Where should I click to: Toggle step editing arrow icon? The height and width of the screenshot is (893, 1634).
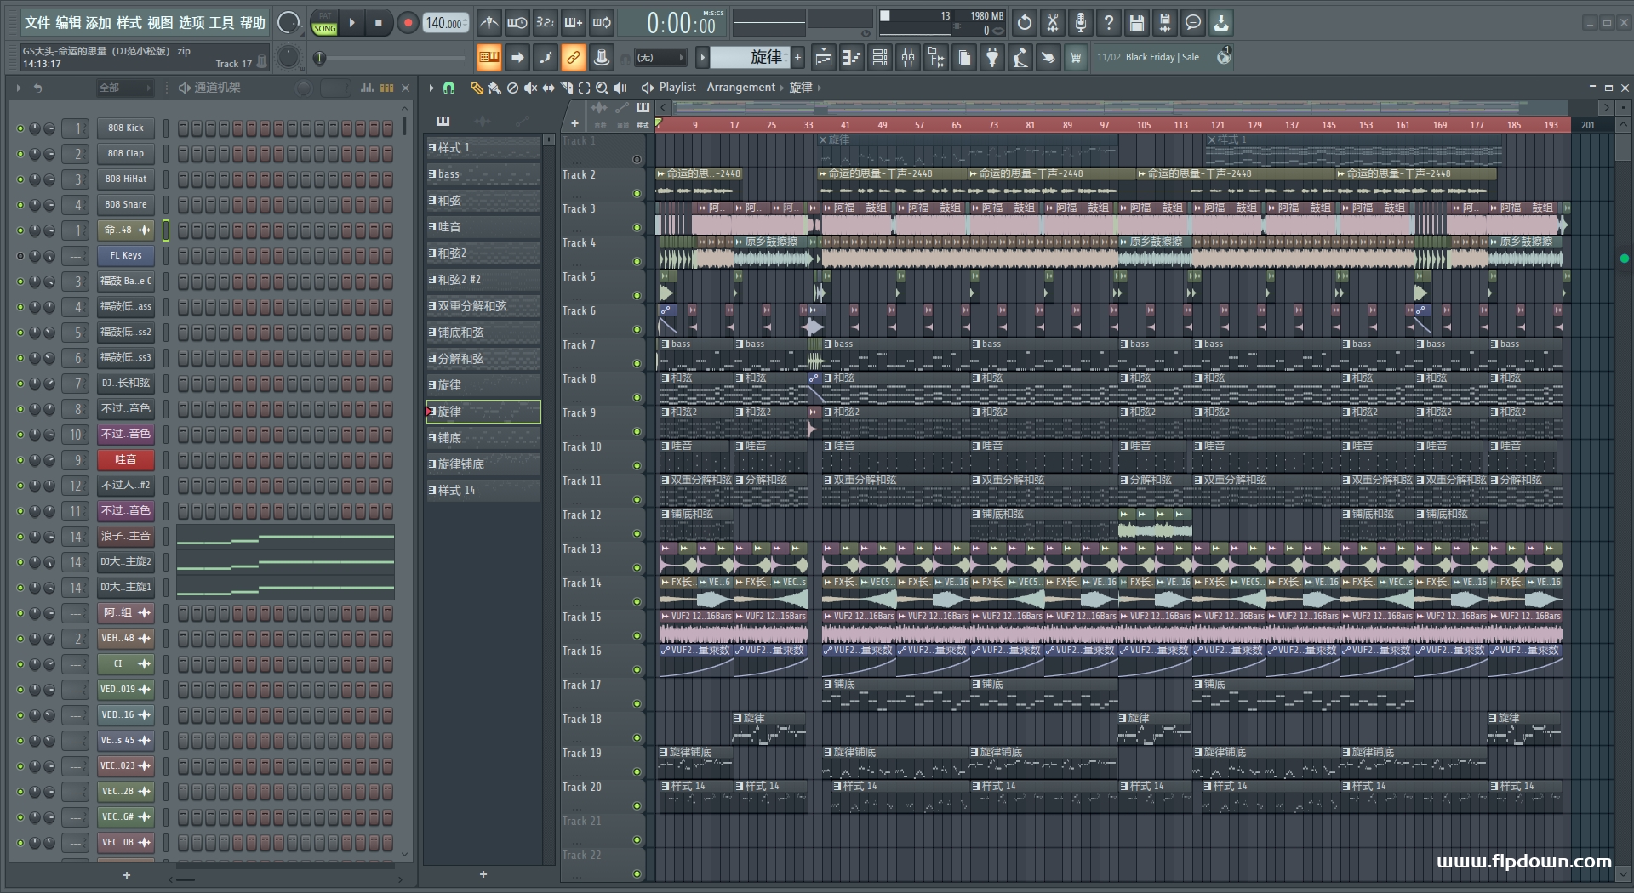point(517,58)
